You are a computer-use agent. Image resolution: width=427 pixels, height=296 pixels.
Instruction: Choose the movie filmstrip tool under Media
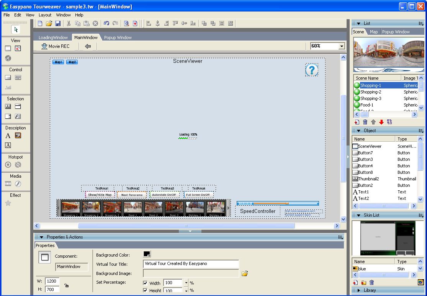click(8, 184)
